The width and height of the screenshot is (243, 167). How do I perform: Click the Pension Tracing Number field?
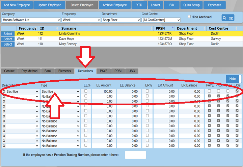point(135,155)
